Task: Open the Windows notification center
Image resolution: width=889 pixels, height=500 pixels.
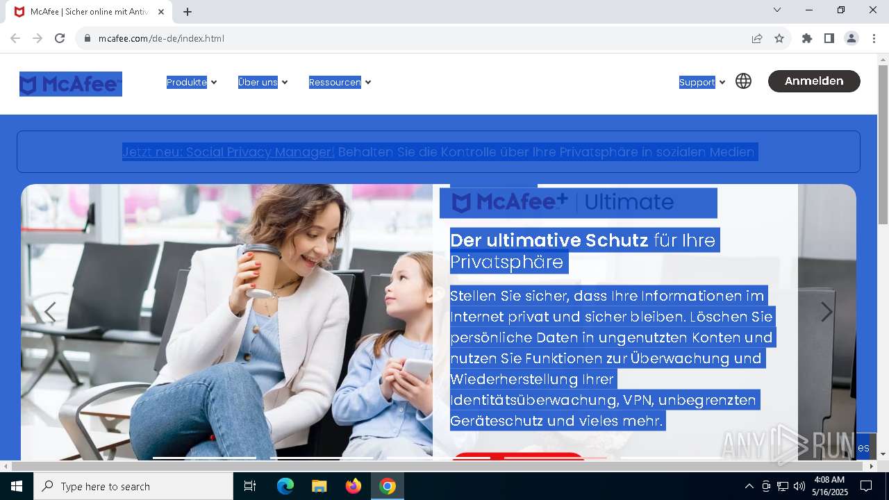Action: (866, 486)
